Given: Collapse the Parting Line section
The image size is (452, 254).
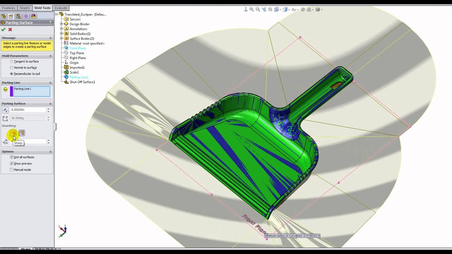Looking at the screenshot, I should (50, 83).
